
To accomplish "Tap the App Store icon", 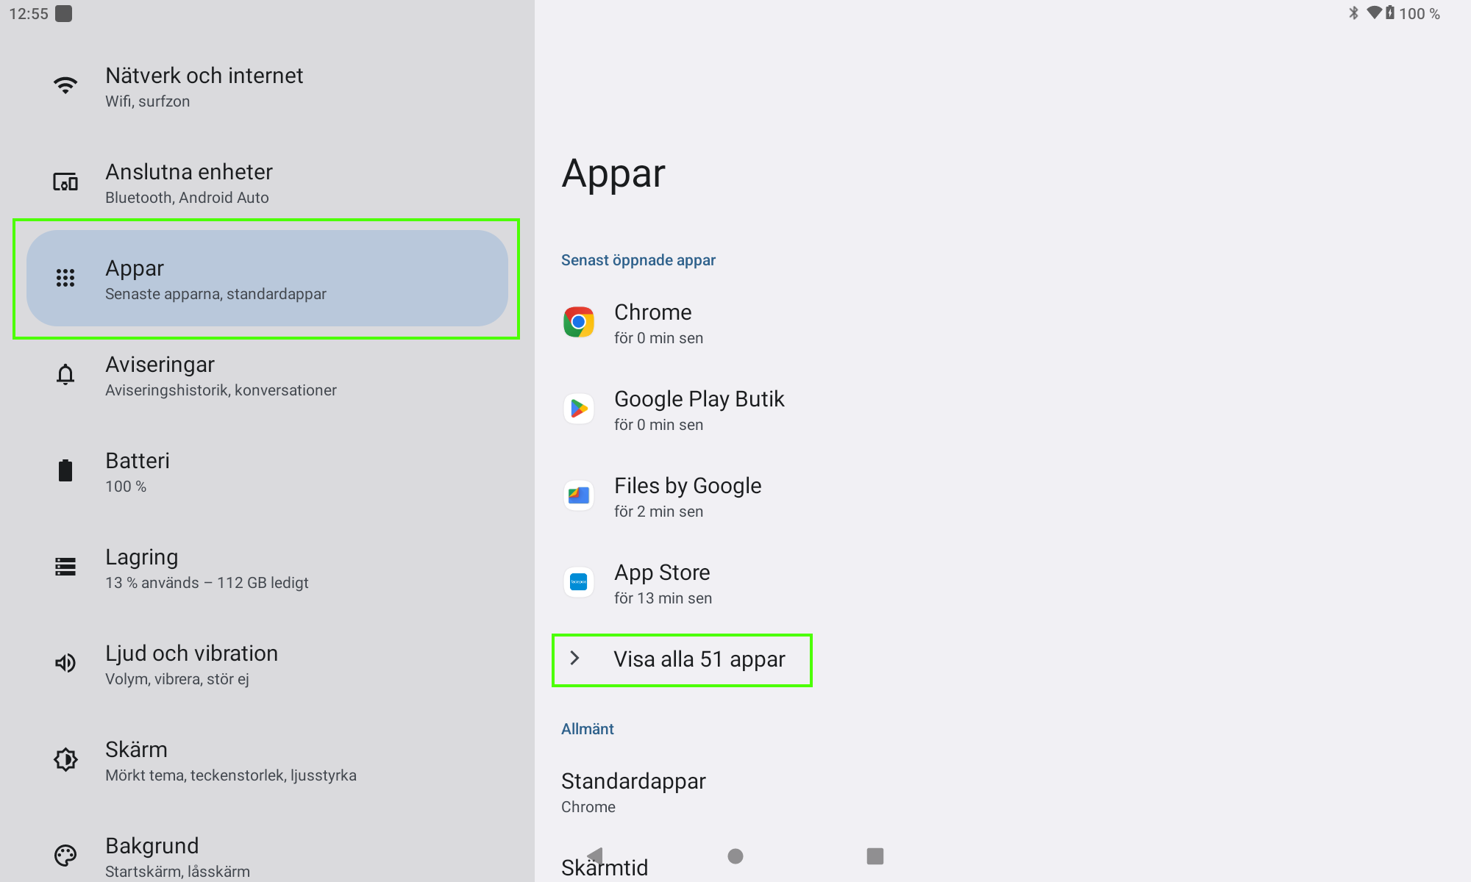I will (x=579, y=582).
